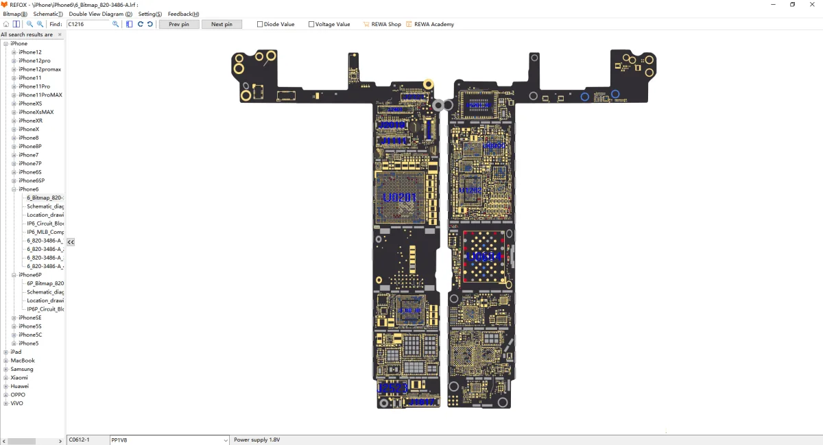Screen dimensions: 823x445
Task: Open the REWA Academy link
Action: (434, 24)
